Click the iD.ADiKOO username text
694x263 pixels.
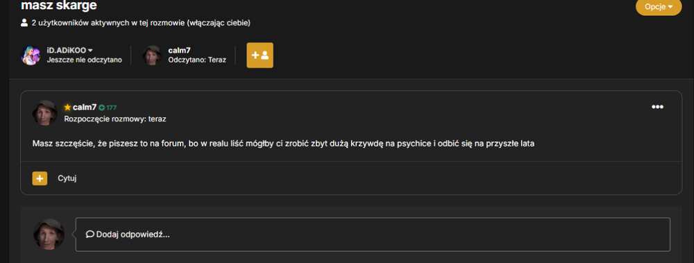pos(67,51)
